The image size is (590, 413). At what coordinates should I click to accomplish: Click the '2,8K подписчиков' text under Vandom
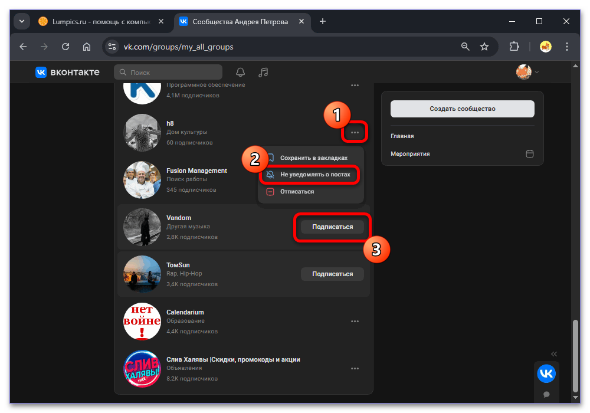[x=192, y=237]
